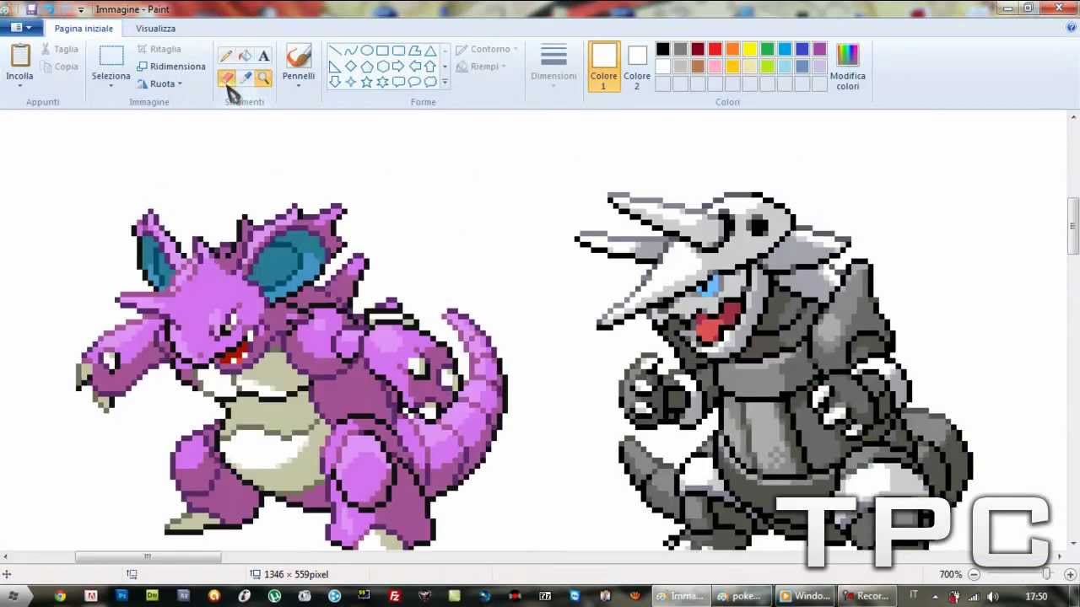Open Paint Help question mark icon
The width and height of the screenshot is (1080, 607).
click(1071, 27)
